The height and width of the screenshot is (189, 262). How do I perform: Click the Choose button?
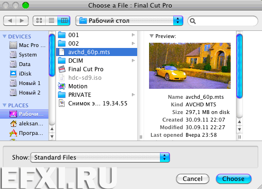pyautogui.click(x=234, y=179)
